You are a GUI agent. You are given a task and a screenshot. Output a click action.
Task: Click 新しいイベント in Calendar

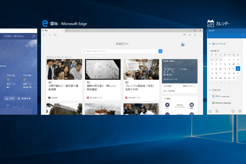pos(219,44)
